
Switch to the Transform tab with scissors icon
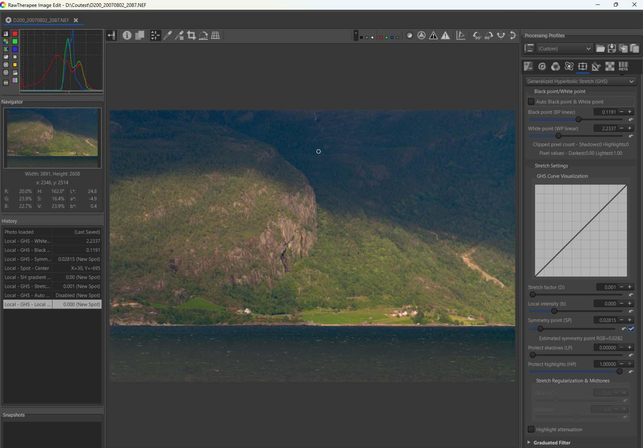point(596,66)
